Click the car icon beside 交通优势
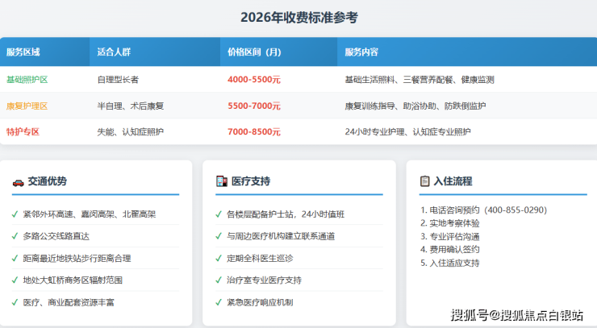Screen dimensions: 597x328 pos(17,182)
